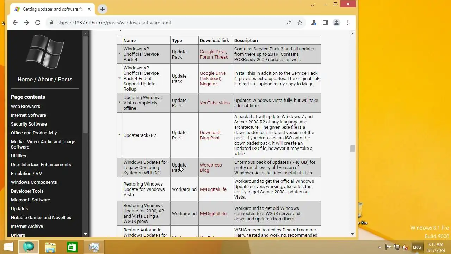Open File Explorer from taskbar
Image resolution: width=451 pixels, height=254 pixels.
point(50,247)
